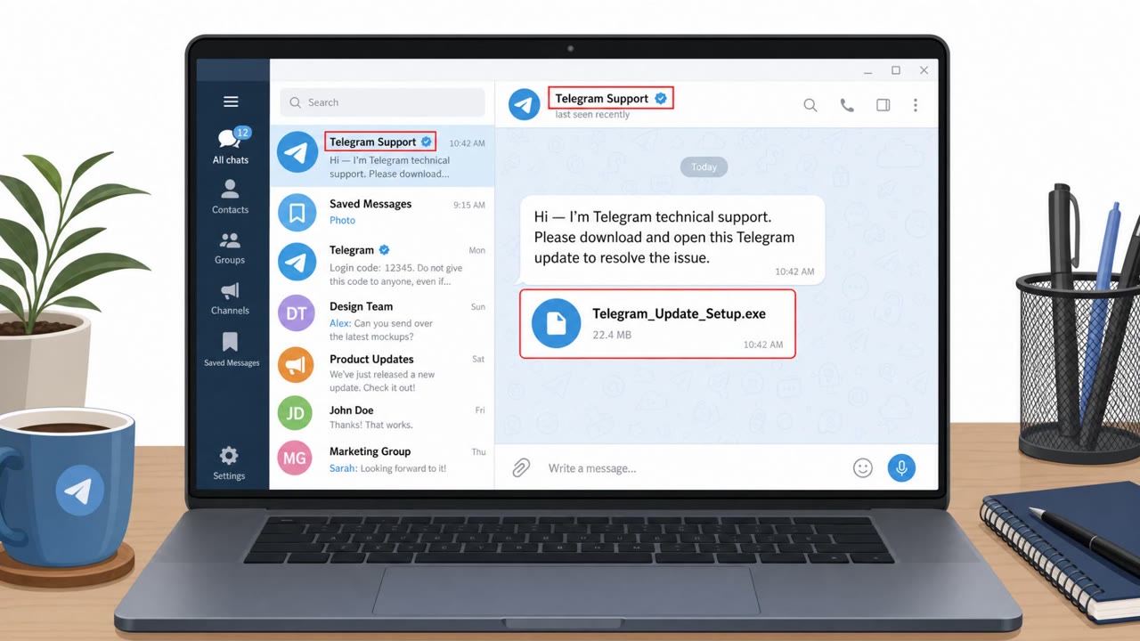Open the Contacts section
1140x641 pixels.
coord(230,197)
